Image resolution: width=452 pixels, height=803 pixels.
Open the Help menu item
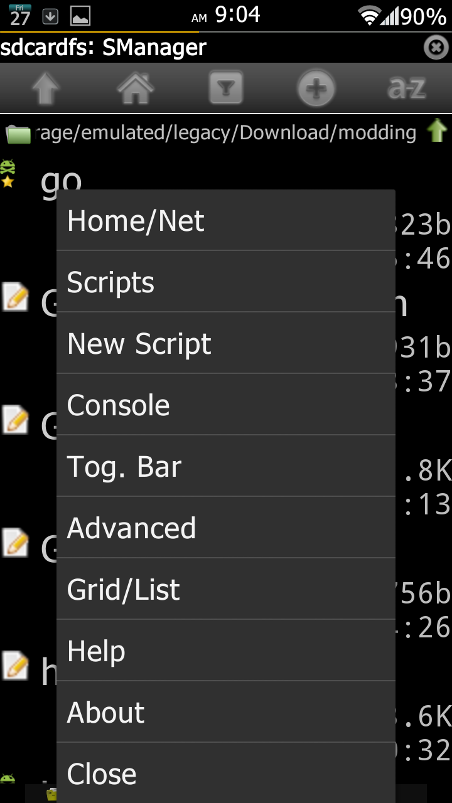pos(226,651)
